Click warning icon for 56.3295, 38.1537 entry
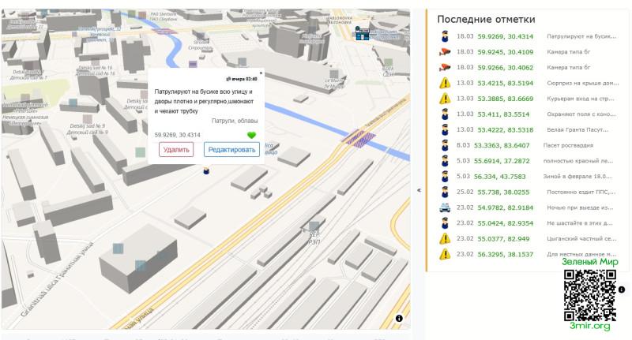The height and width of the screenshot is (340, 632). coord(445,254)
